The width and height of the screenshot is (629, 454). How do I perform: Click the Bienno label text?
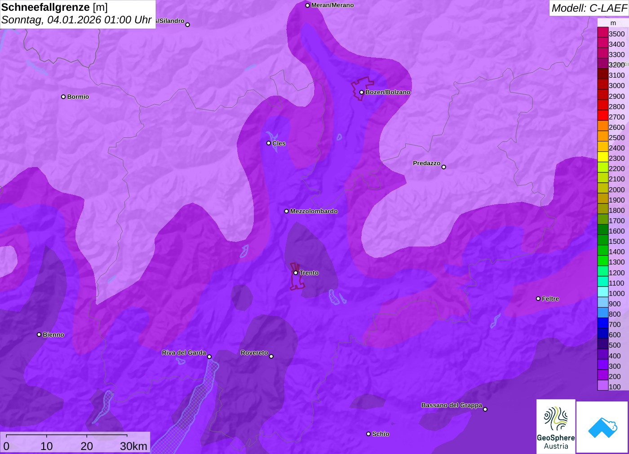click(53, 335)
